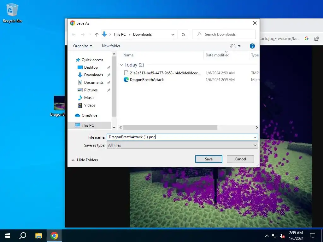Select the DragonBreathAttack file in list
The image size is (323, 242).
(147, 80)
